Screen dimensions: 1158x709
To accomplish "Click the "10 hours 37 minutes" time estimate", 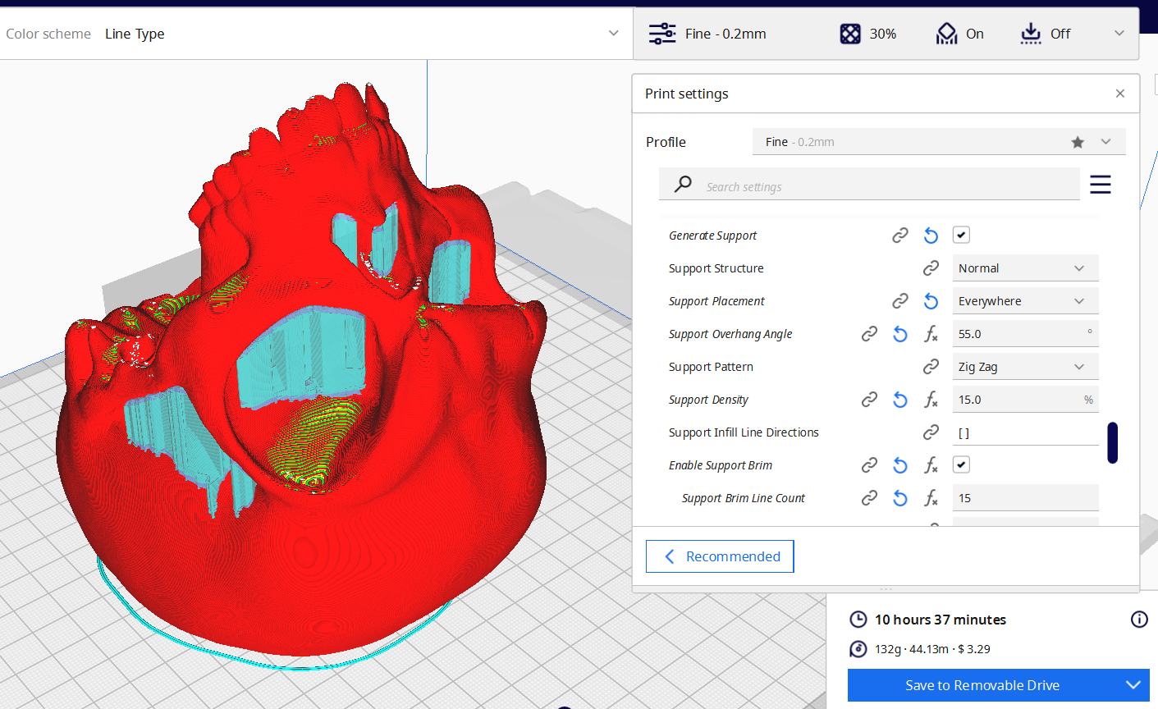I will (x=941, y=620).
